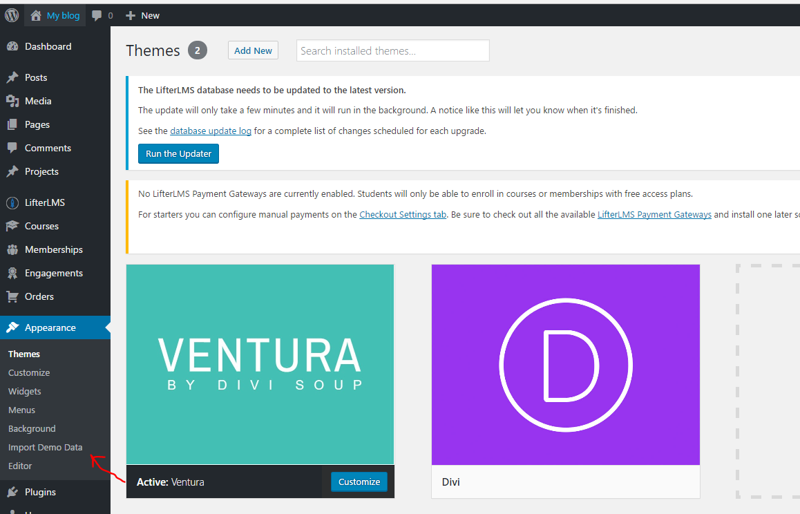Screen dimensions: 800x514
Task: Click the Orders shopping cart icon
Action: coord(12,296)
